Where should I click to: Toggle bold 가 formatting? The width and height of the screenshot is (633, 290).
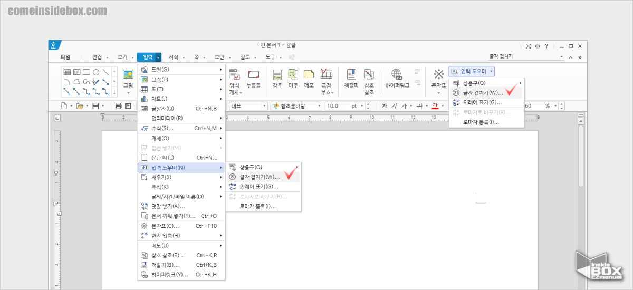[385, 105]
